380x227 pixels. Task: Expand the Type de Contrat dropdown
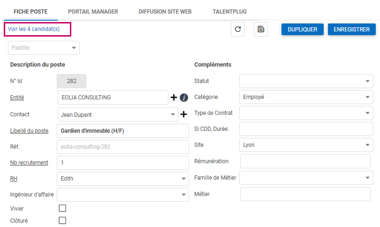tap(306, 113)
